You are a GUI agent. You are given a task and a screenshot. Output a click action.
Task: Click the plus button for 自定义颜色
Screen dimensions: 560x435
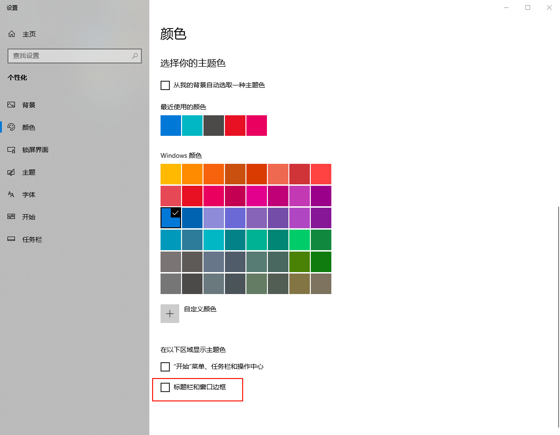pos(170,314)
